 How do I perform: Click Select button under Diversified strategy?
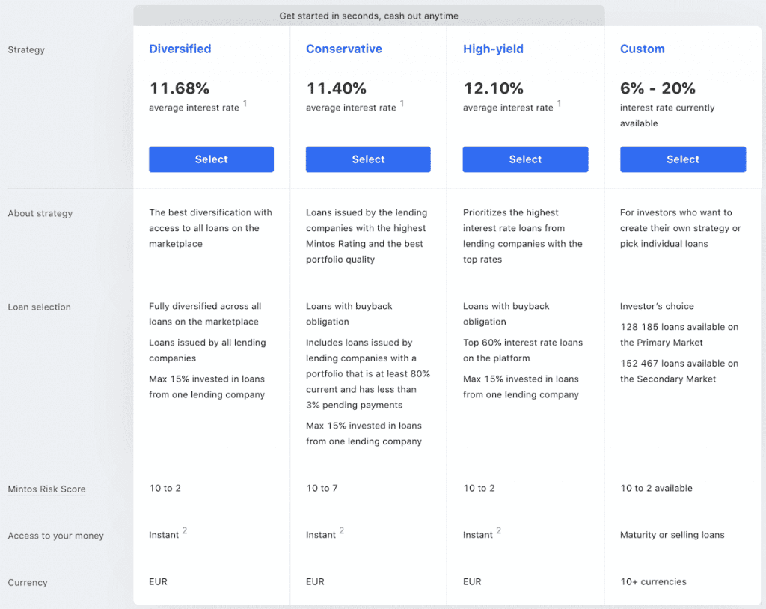[211, 159]
